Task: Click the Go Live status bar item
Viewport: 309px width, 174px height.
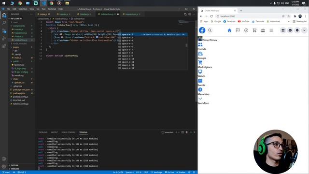Action: pyautogui.click(x=169, y=172)
